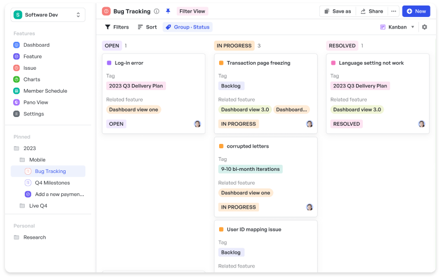
Task: Click the pin icon next to Bug Tracking
Action: 168,11
